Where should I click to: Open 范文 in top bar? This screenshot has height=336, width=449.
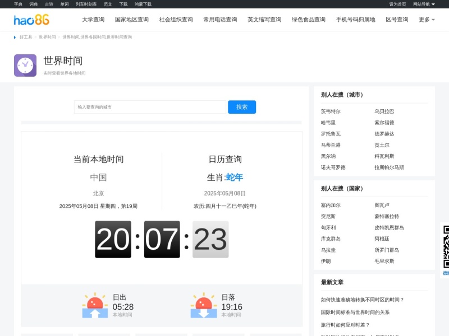108,4
